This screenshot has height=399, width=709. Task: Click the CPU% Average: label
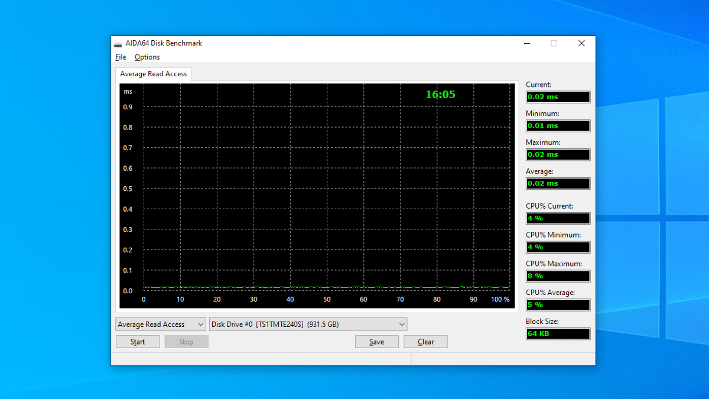tap(550, 293)
